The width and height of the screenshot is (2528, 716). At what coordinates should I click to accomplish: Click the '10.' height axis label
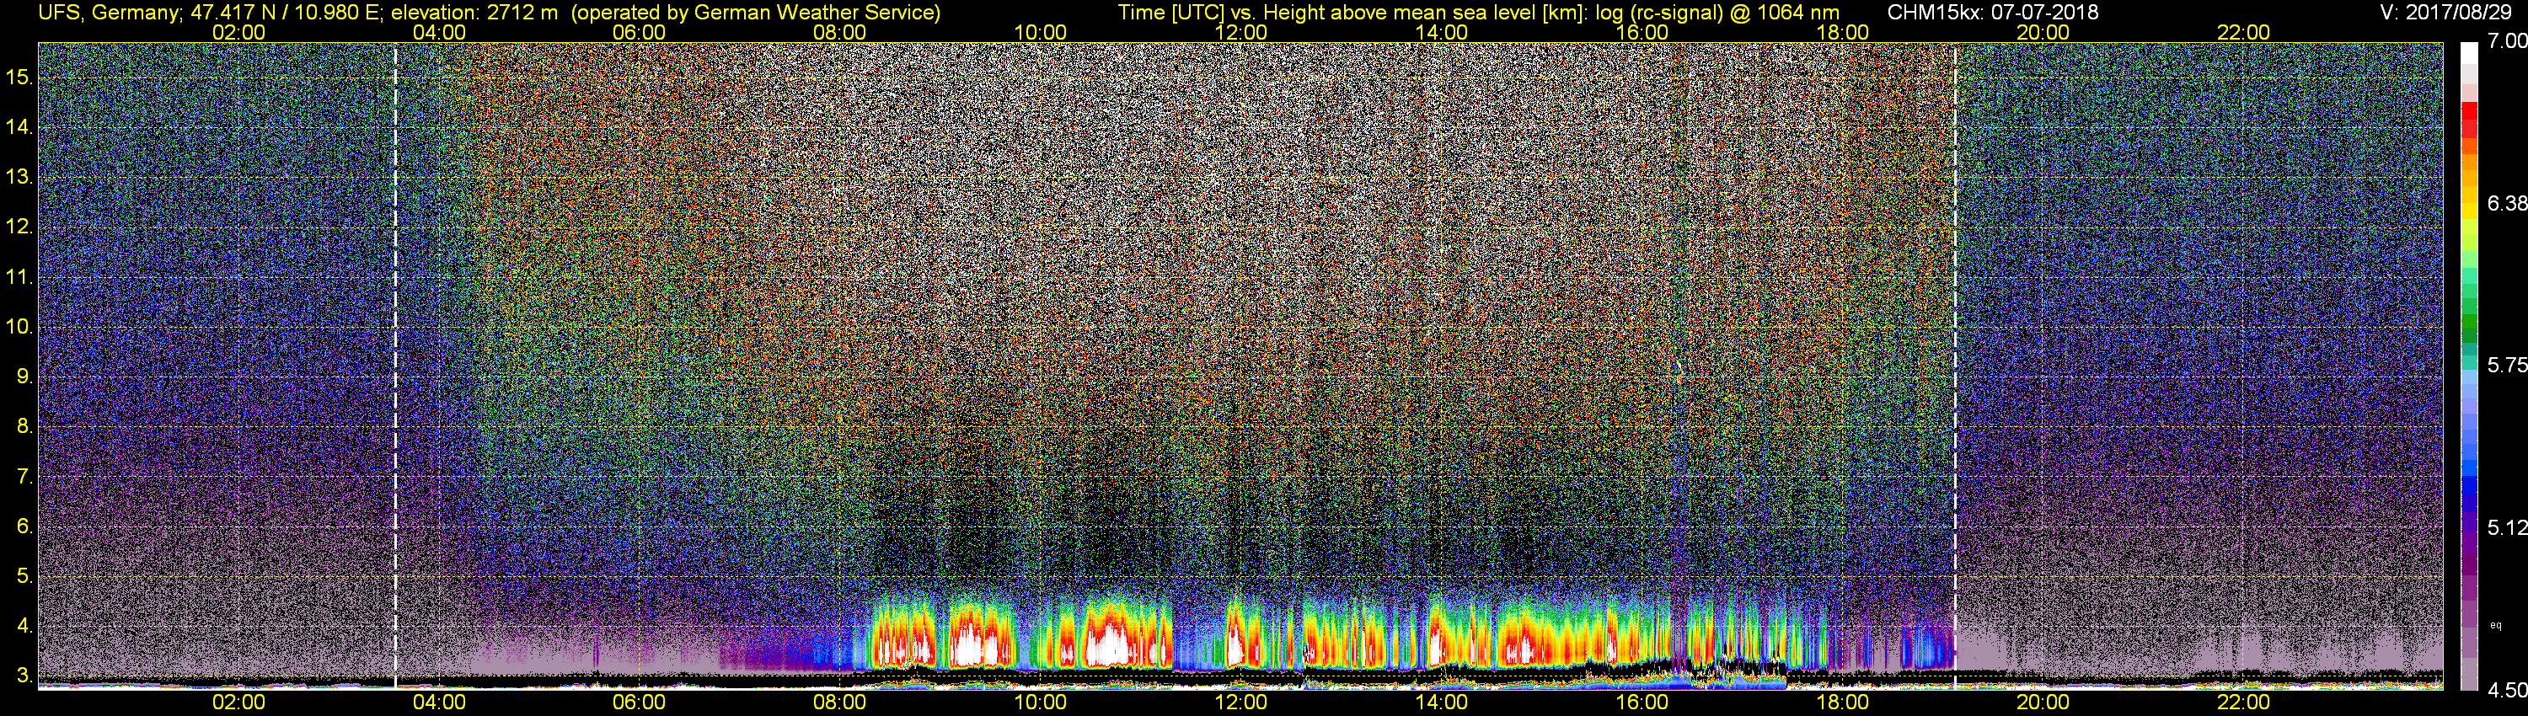(x=19, y=326)
